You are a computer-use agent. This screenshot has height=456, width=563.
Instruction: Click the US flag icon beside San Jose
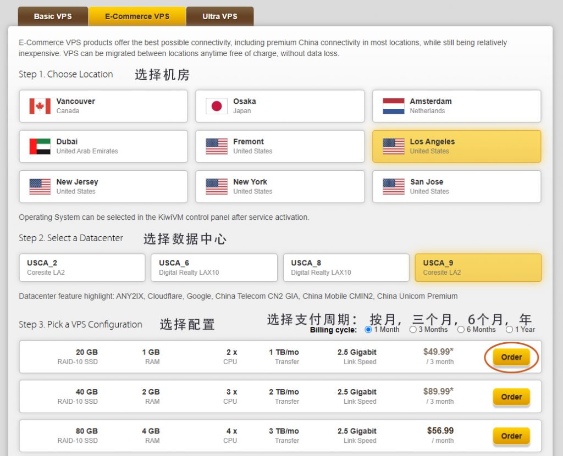click(x=393, y=187)
